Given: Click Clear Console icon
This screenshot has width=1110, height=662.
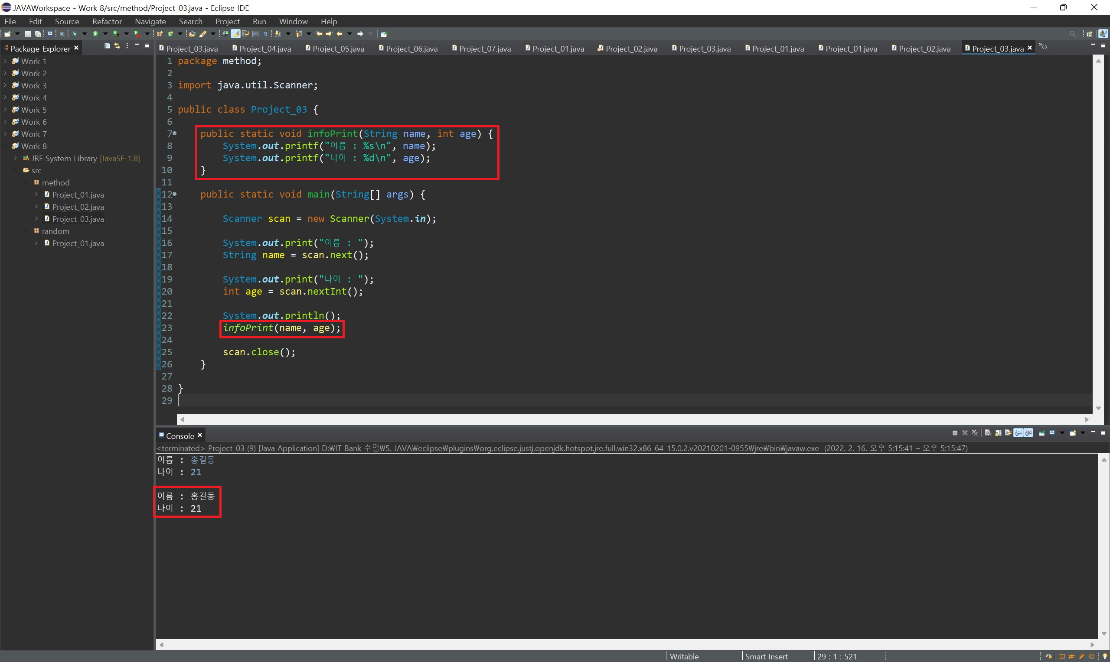Looking at the screenshot, I should [x=988, y=433].
